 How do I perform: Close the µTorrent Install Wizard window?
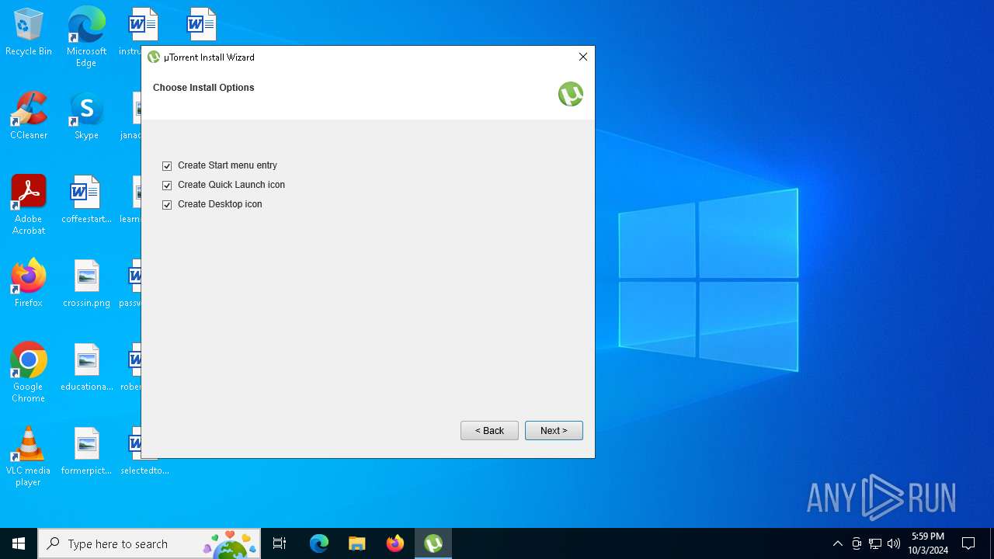(583, 57)
